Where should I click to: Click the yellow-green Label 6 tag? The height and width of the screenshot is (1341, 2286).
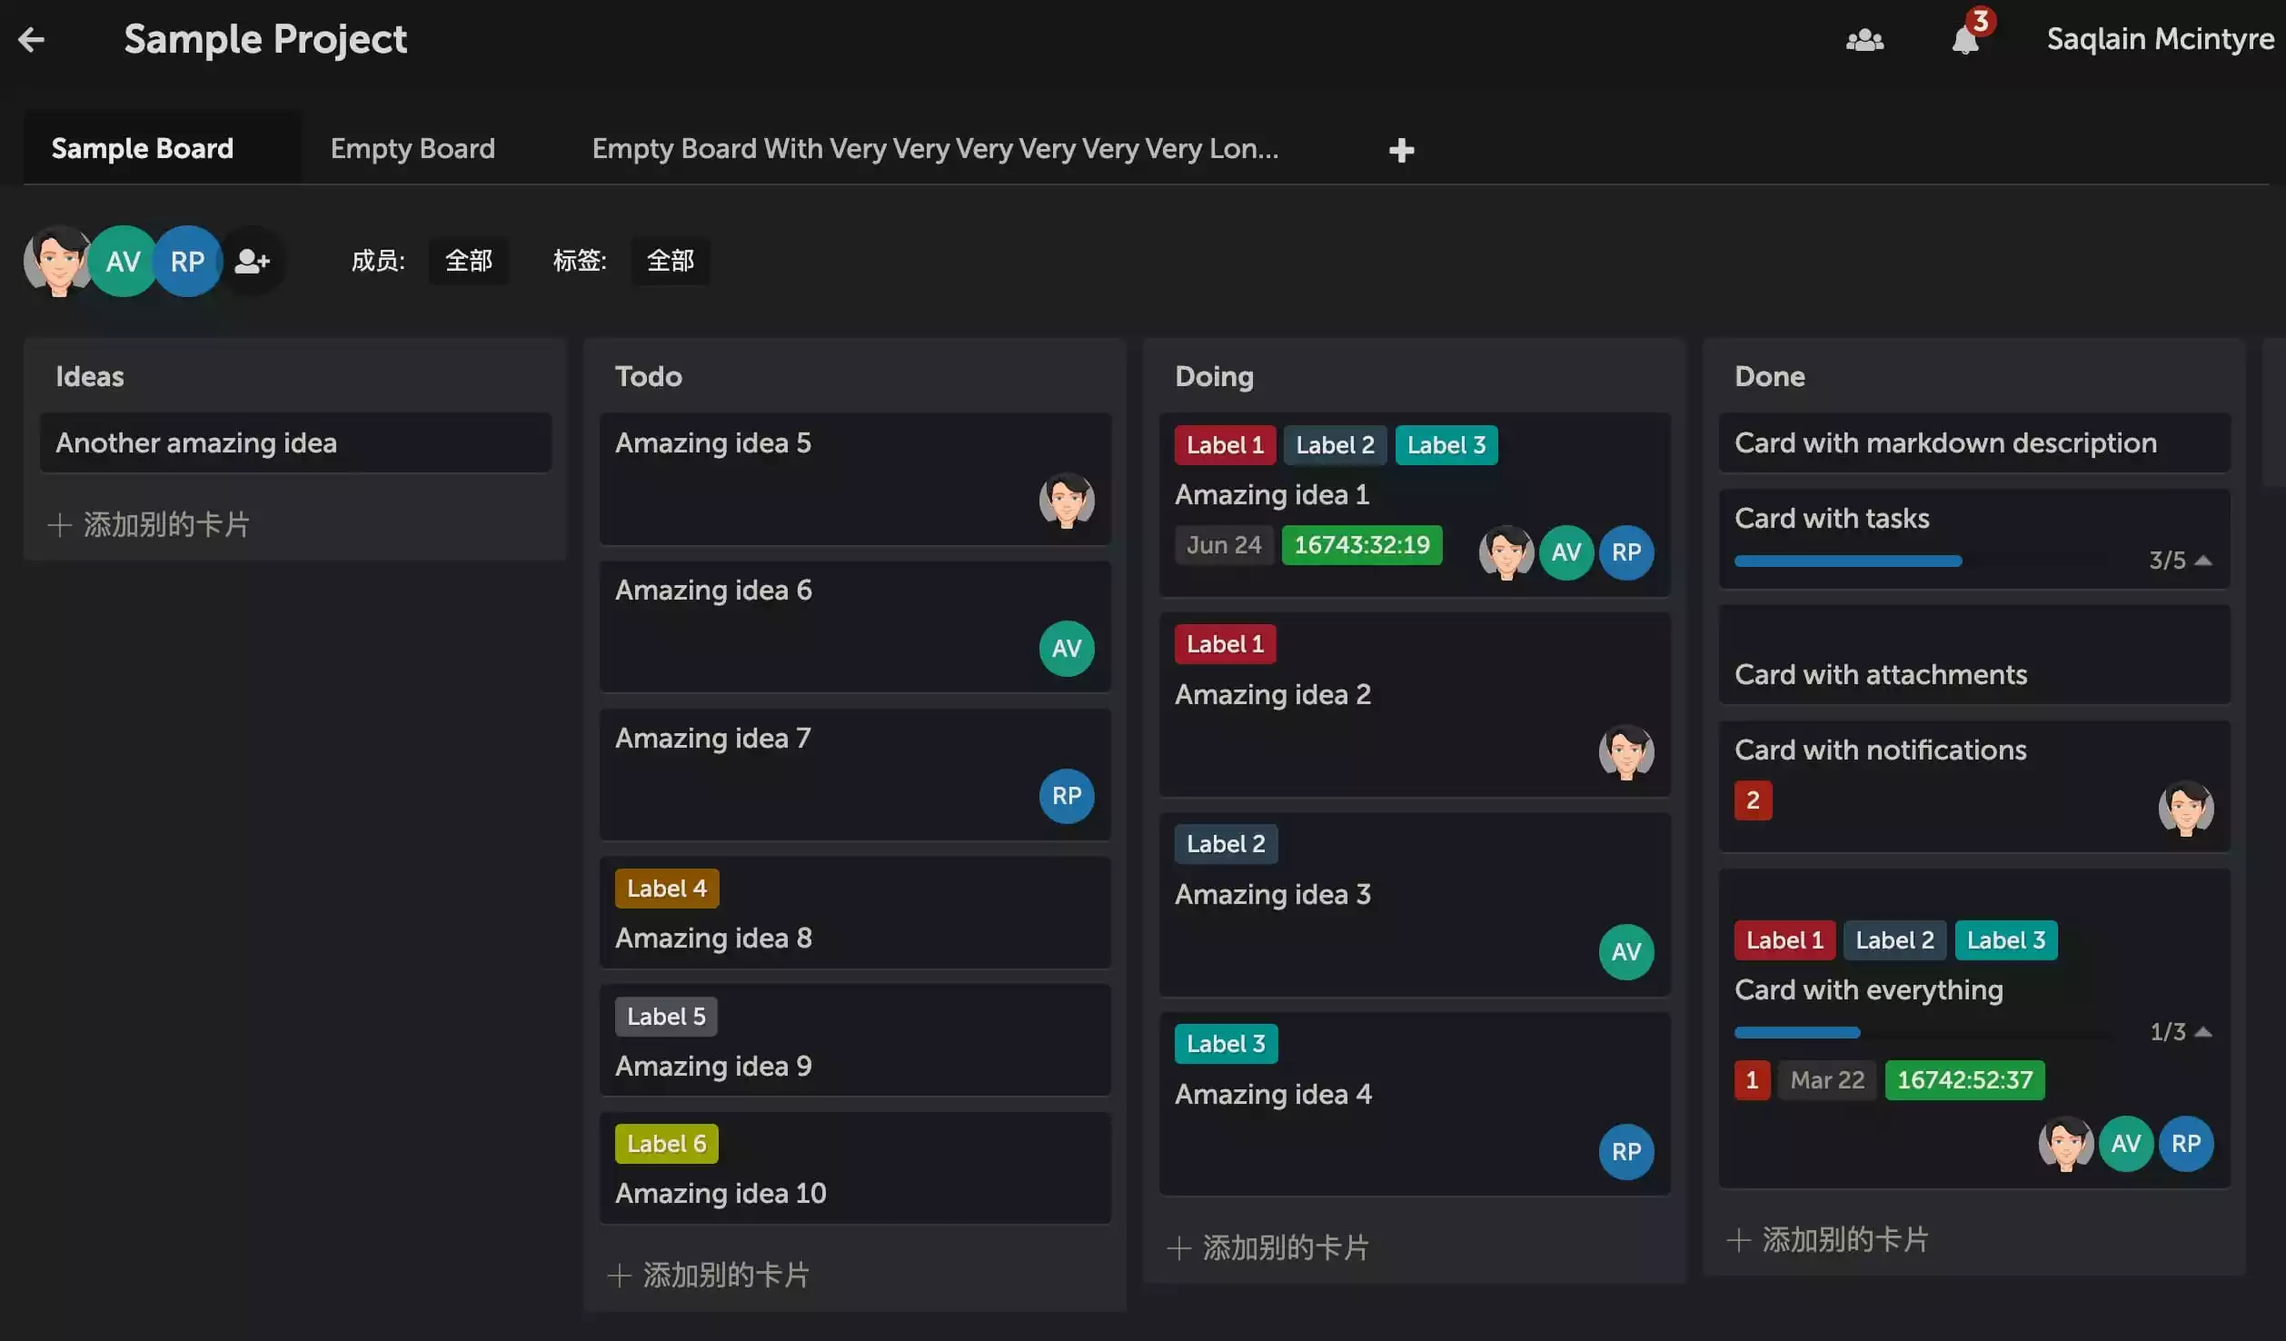pyautogui.click(x=666, y=1144)
